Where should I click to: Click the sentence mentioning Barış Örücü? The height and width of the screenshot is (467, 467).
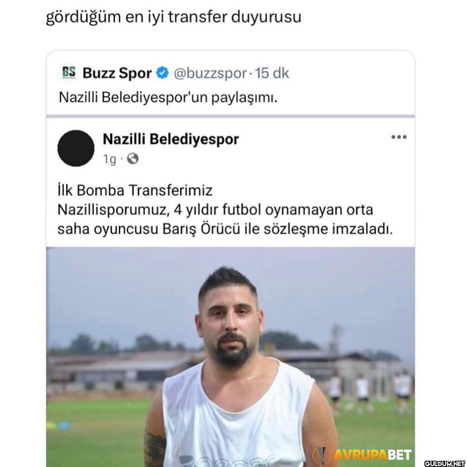tap(225, 220)
